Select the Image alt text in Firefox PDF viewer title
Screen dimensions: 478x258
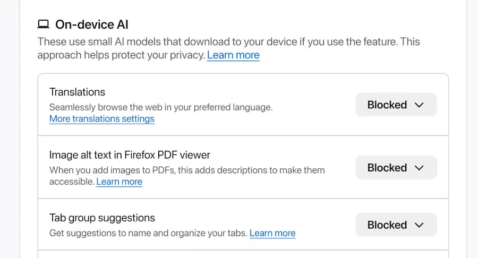(x=130, y=155)
